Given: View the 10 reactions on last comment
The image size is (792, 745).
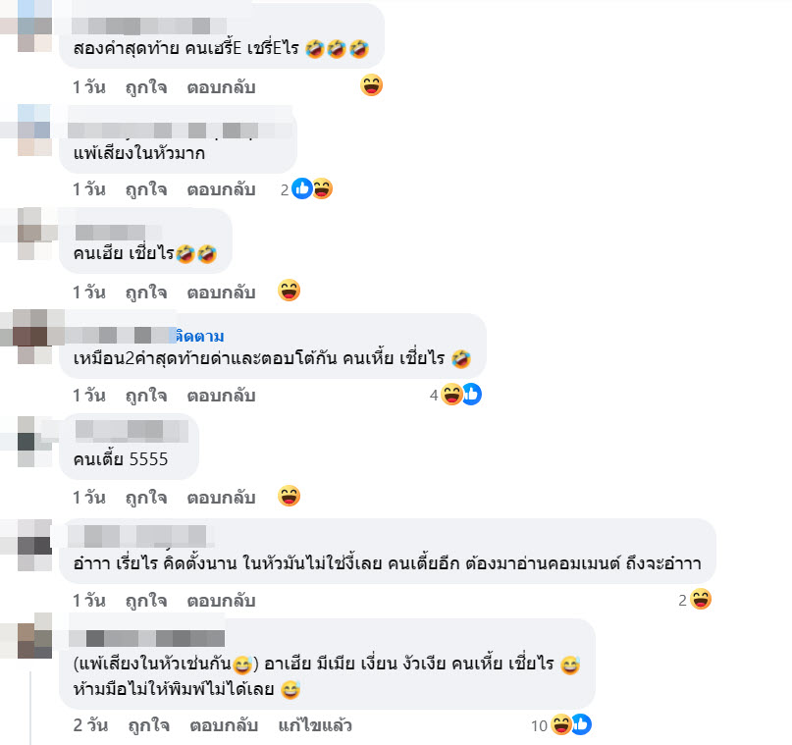Looking at the screenshot, I should (x=561, y=725).
